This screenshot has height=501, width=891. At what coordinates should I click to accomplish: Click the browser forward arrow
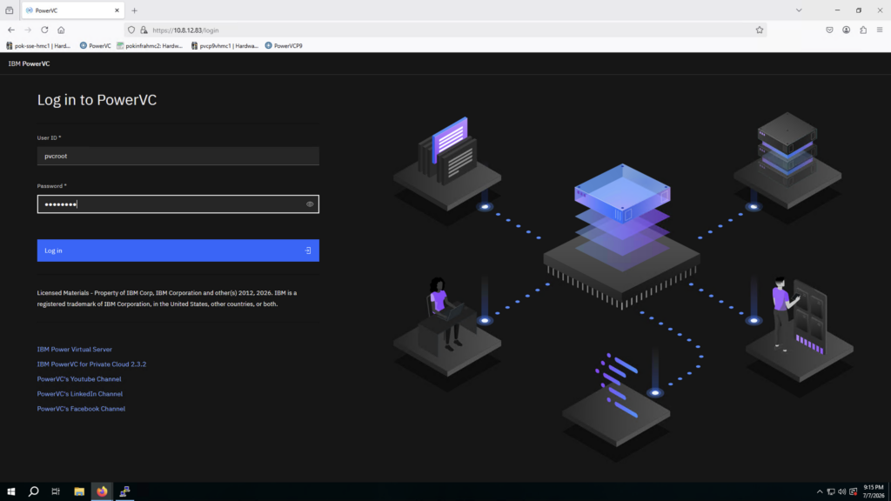pyautogui.click(x=28, y=30)
